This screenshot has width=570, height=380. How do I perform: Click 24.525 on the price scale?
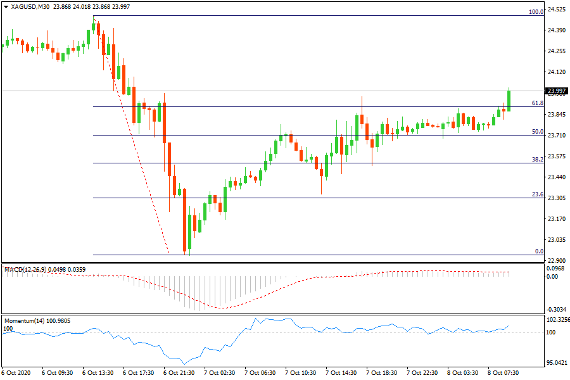click(x=557, y=9)
